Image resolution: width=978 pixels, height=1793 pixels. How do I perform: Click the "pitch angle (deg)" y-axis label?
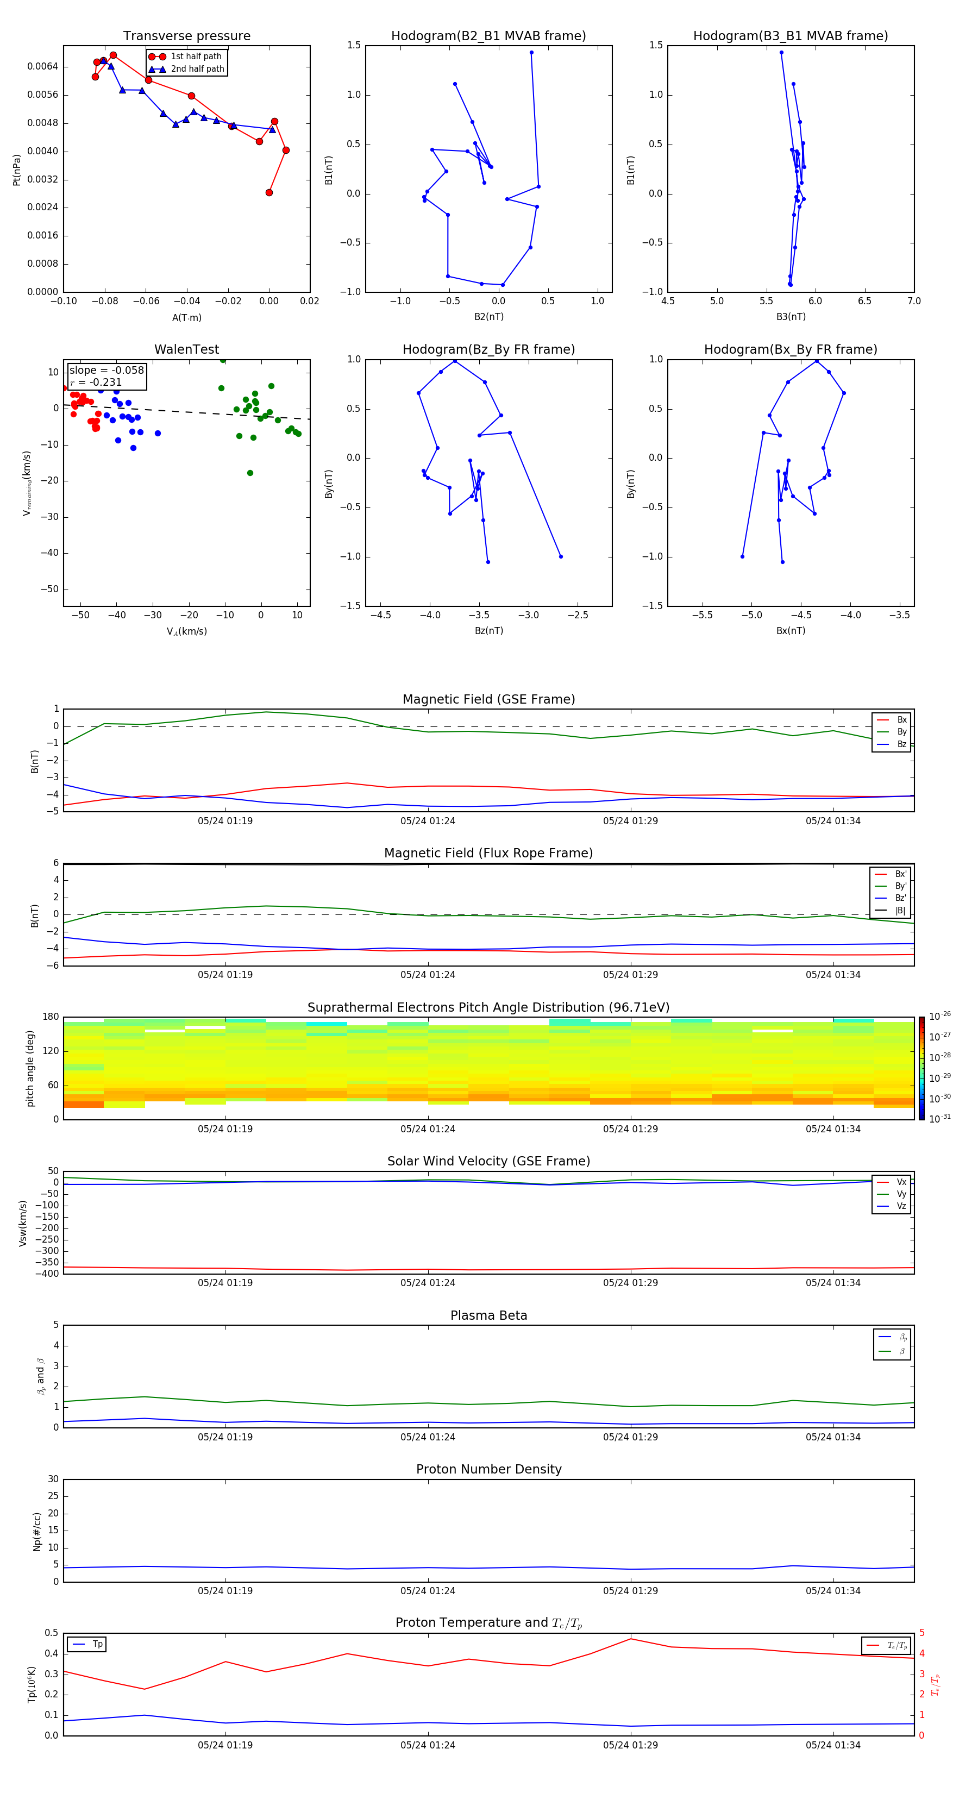coord(30,1068)
